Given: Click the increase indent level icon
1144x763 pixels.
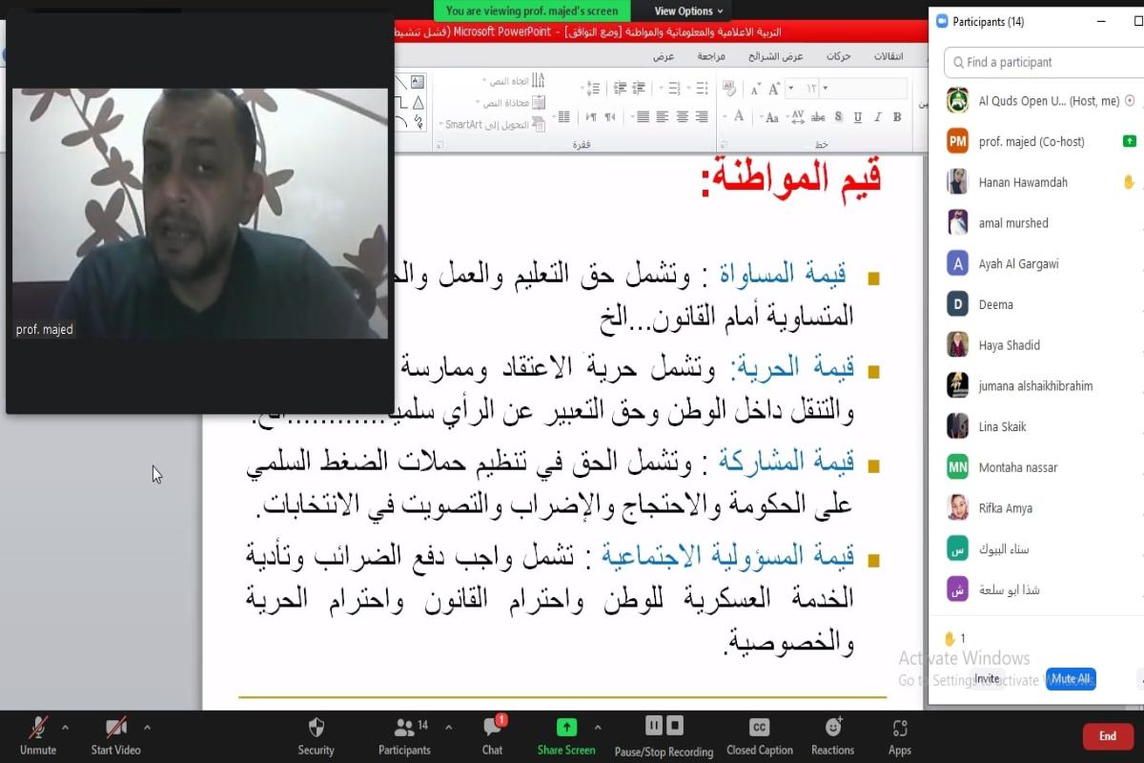Looking at the screenshot, I should pos(620,88).
